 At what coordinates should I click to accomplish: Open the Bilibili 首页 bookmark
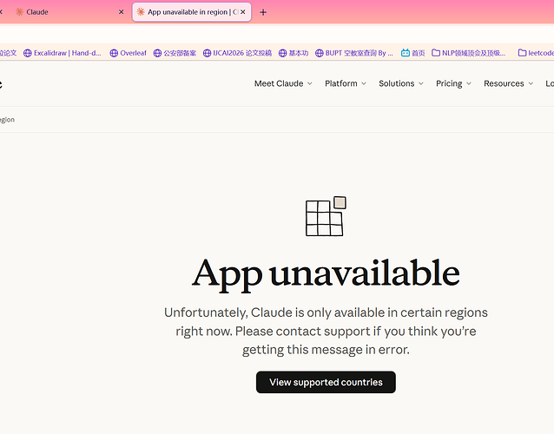413,53
